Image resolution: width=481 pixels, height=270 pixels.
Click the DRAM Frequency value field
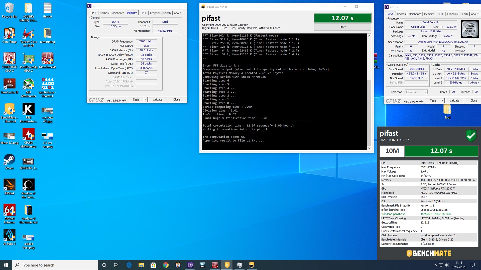[x=146, y=41]
